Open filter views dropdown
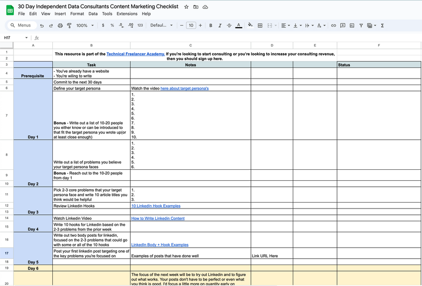 372,26
